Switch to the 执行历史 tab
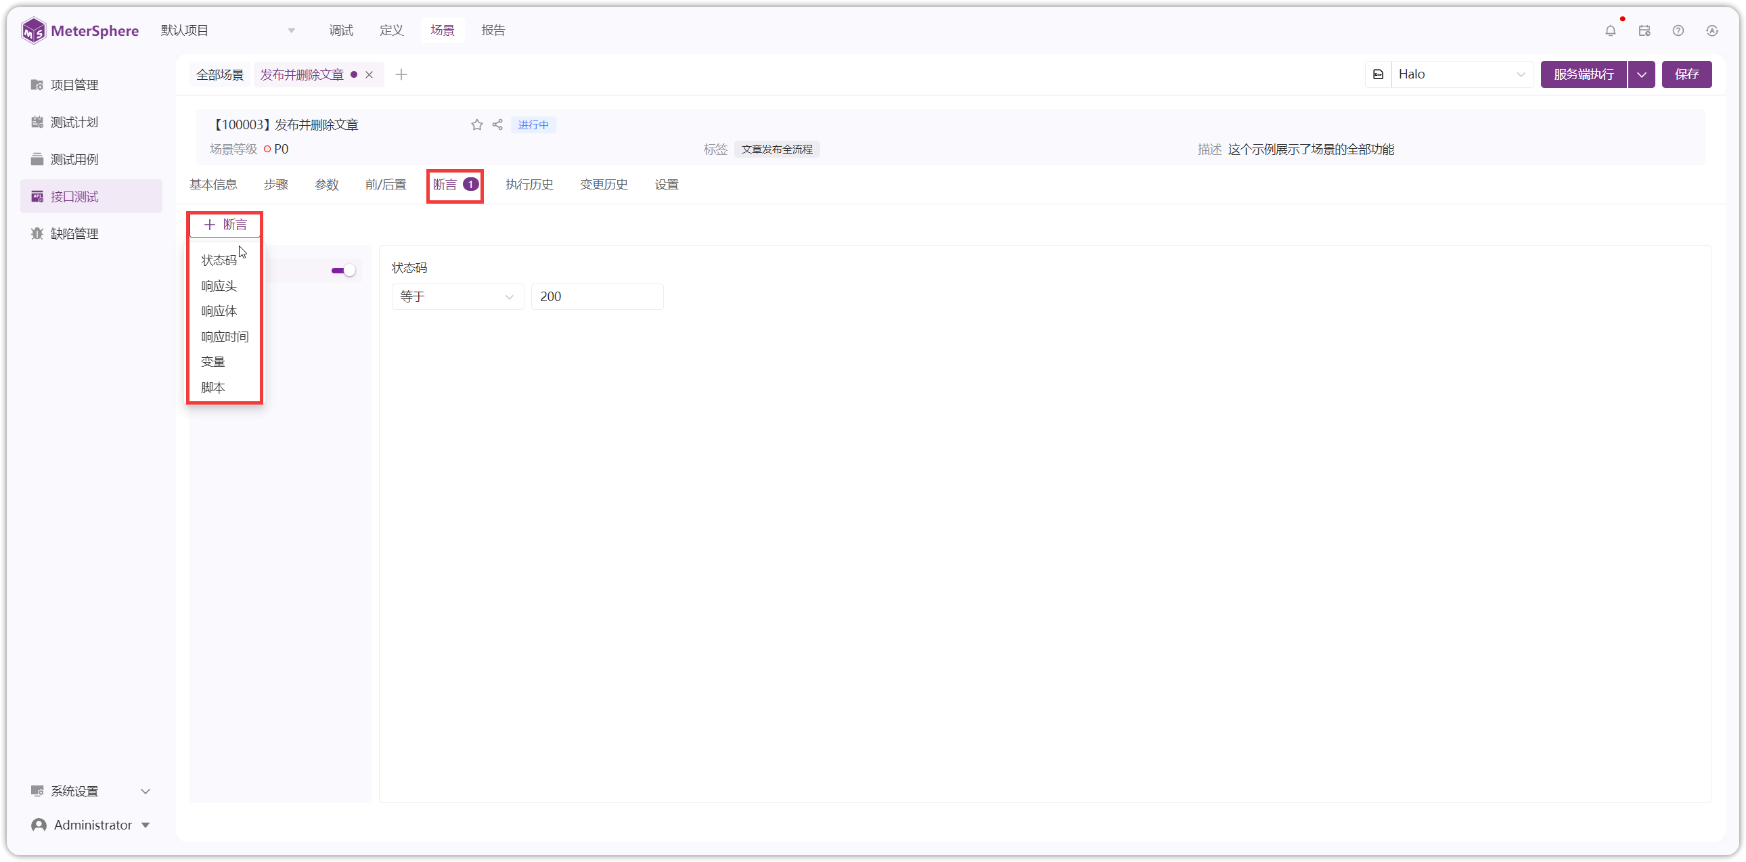The height and width of the screenshot is (862, 1746). pyautogui.click(x=529, y=184)
